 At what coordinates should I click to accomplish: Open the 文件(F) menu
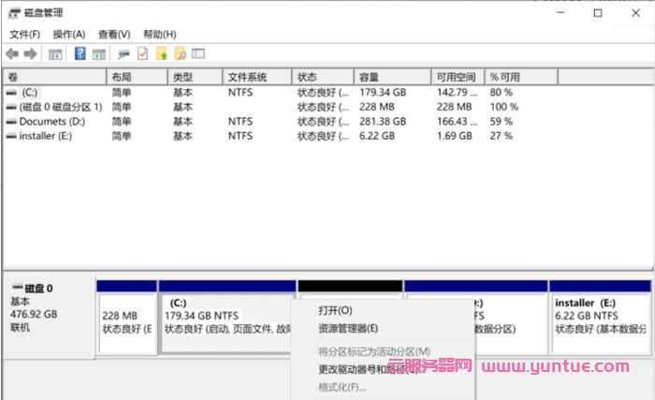(x=25, y=34)
